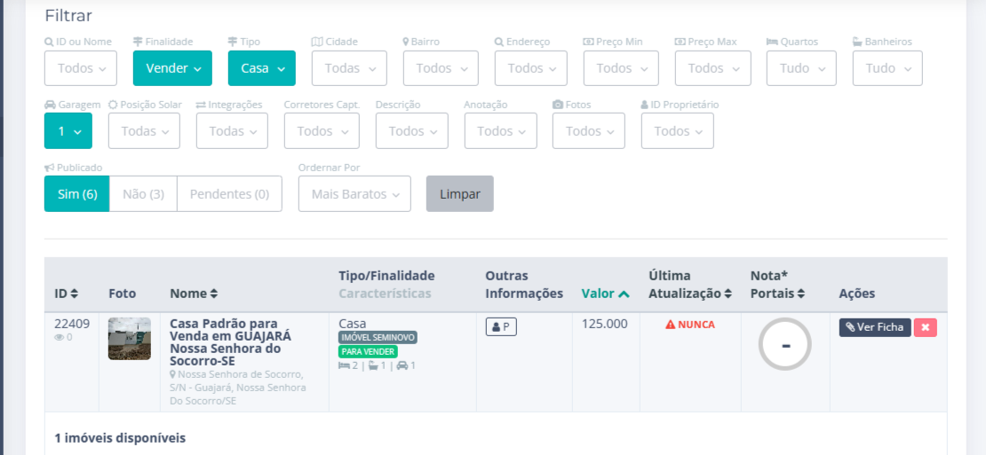Click the Valor sort arrow
Screen dimensions: 986x455
coord(624,294)
